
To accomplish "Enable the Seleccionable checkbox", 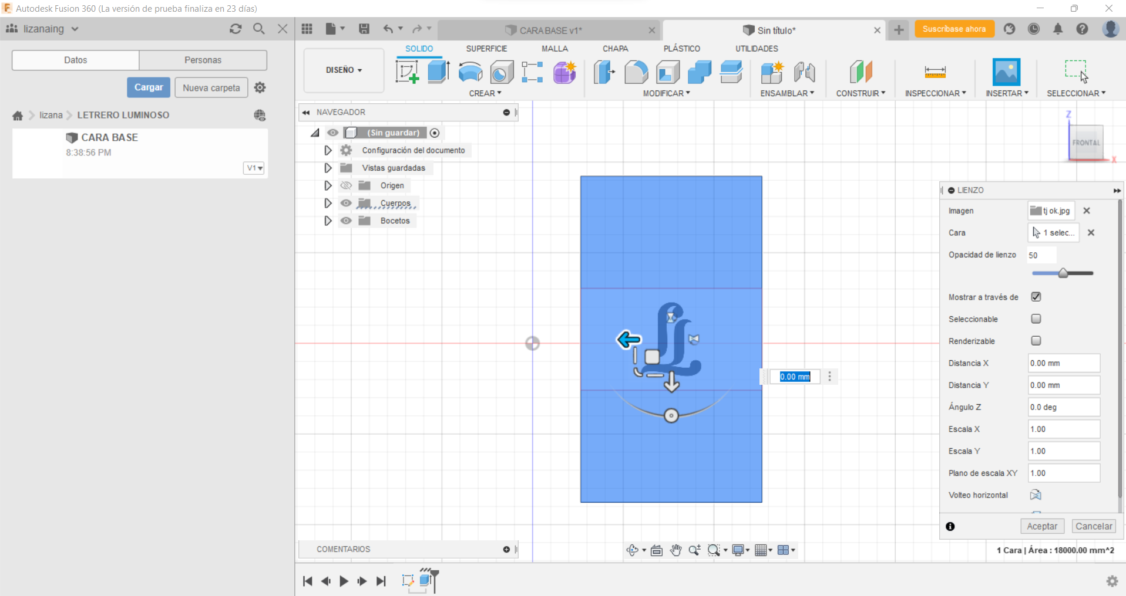I will click(1036, 319).
